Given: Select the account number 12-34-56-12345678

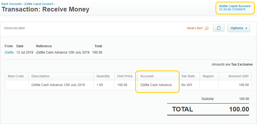Looking at the screenshot, I should [x=232, y=10].
